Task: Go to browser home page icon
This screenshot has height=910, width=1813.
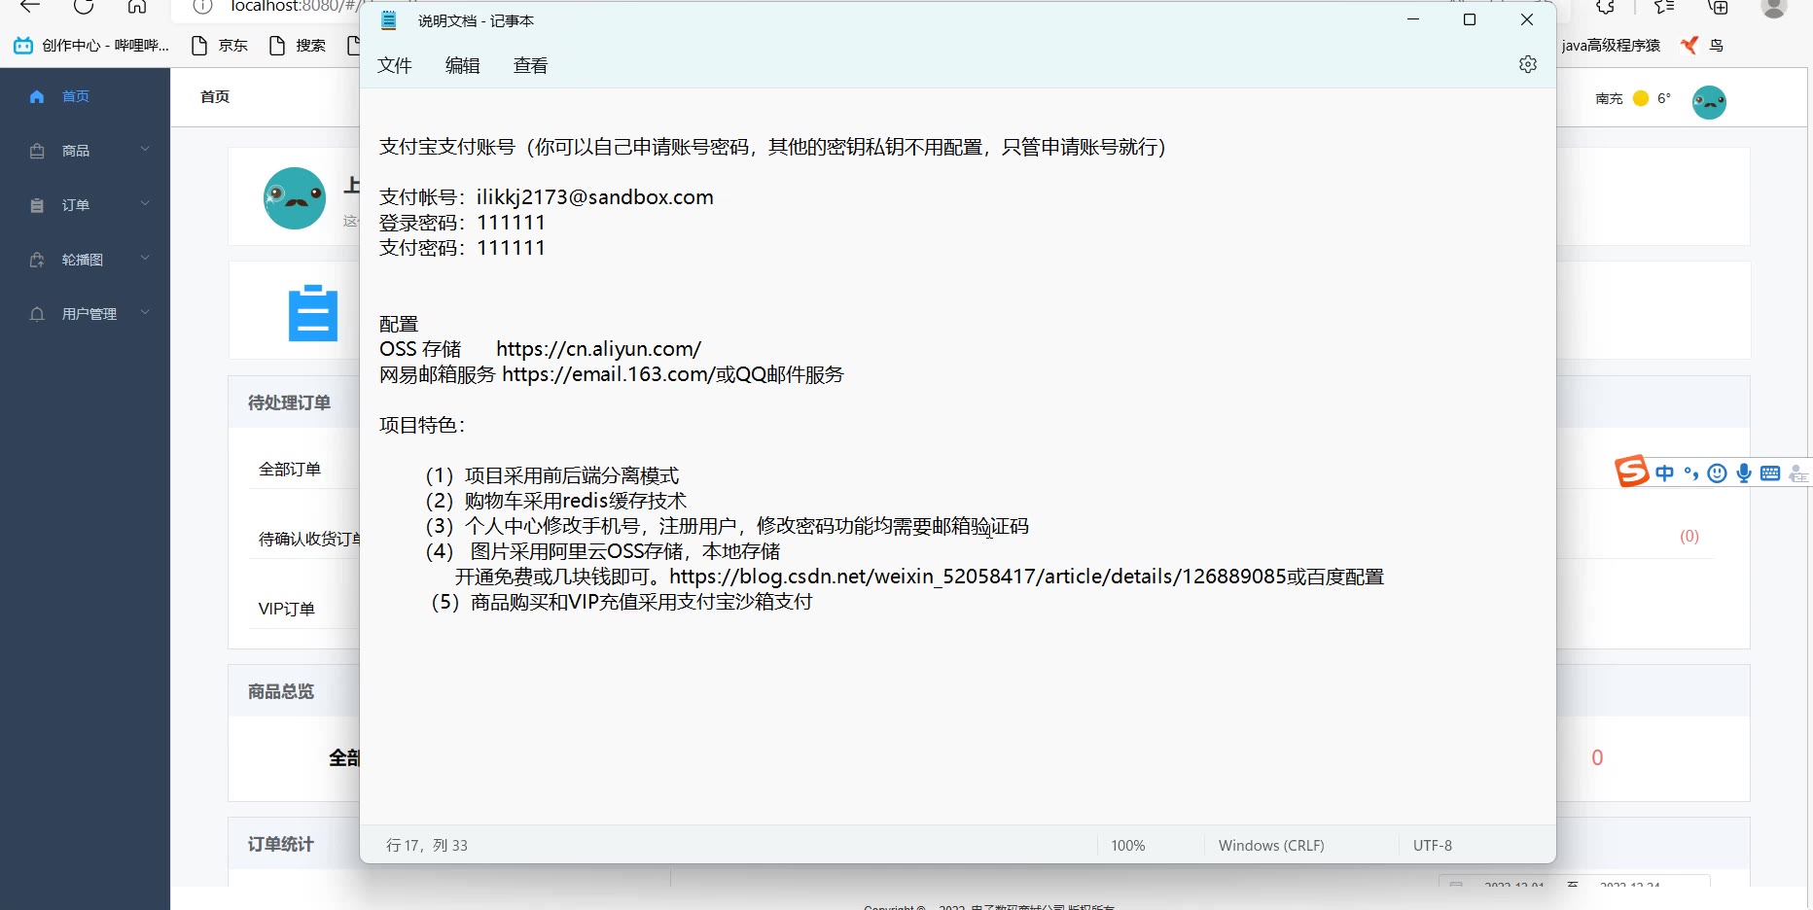Action: (137, 6)
